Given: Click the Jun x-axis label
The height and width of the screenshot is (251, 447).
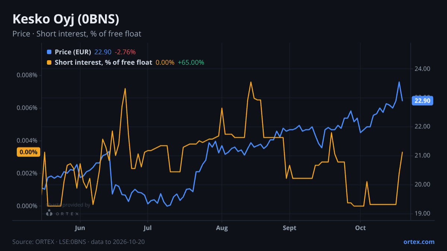Looking at the screenshot, I should [x=80, y=228].
